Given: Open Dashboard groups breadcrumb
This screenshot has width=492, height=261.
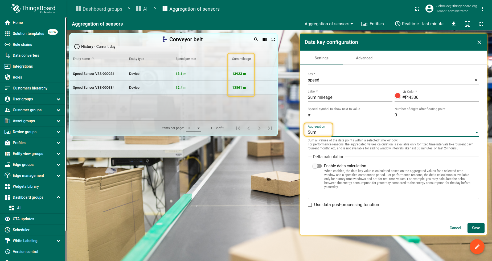Looking at the screenshot, I should tap(99, 9).
